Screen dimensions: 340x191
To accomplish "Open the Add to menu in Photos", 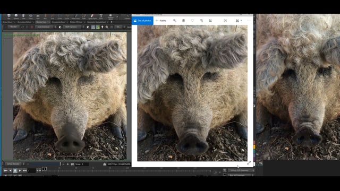I will tap(161, 21).
